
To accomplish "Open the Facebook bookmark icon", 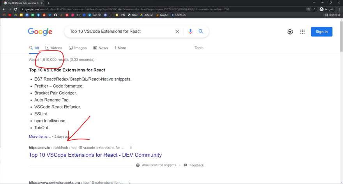I will [x=38, y=15].
